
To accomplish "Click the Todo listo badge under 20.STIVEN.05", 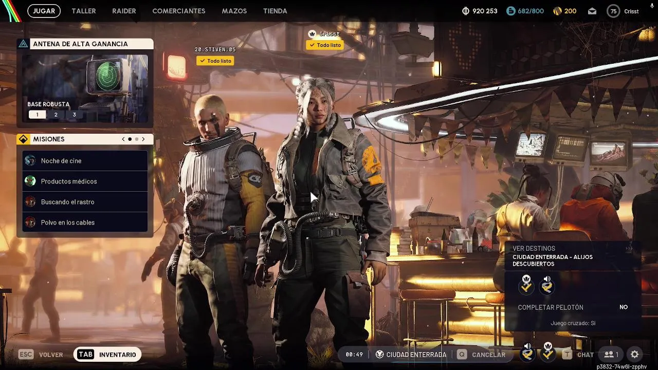I will click(215, 61).
